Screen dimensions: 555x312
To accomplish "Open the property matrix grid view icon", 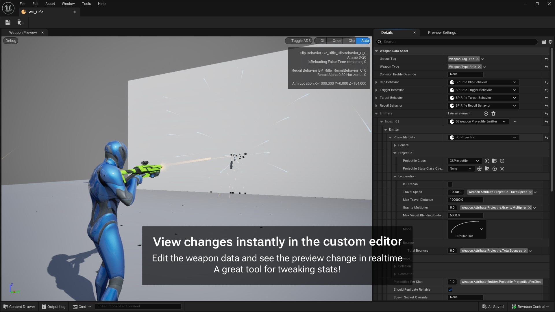I will point(543,42).
